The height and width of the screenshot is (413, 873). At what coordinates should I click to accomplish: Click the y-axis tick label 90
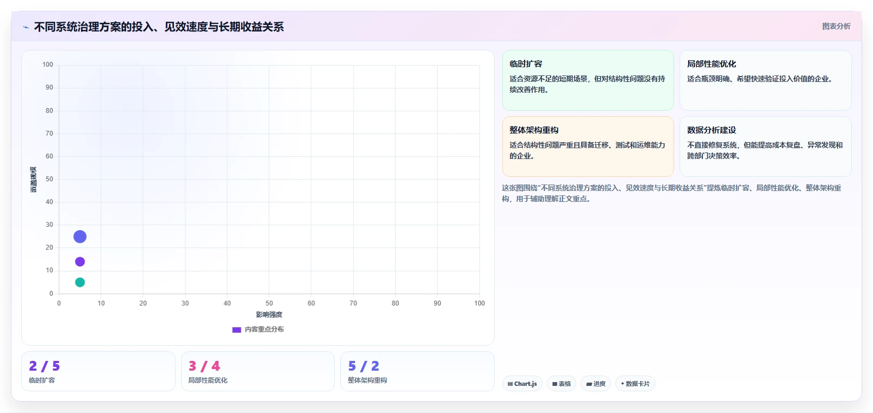[x=49, y=87]
